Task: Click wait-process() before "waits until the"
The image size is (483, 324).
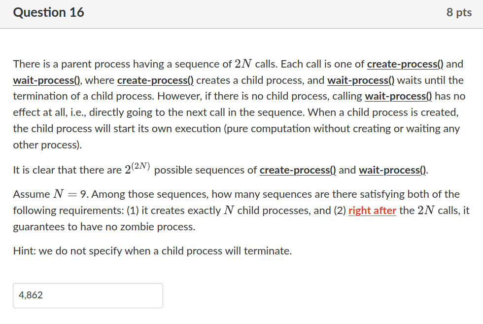Action: click(361, 80)
